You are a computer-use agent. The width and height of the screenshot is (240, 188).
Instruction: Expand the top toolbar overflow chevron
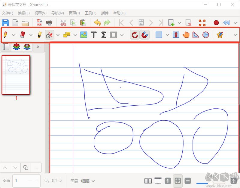235,23
